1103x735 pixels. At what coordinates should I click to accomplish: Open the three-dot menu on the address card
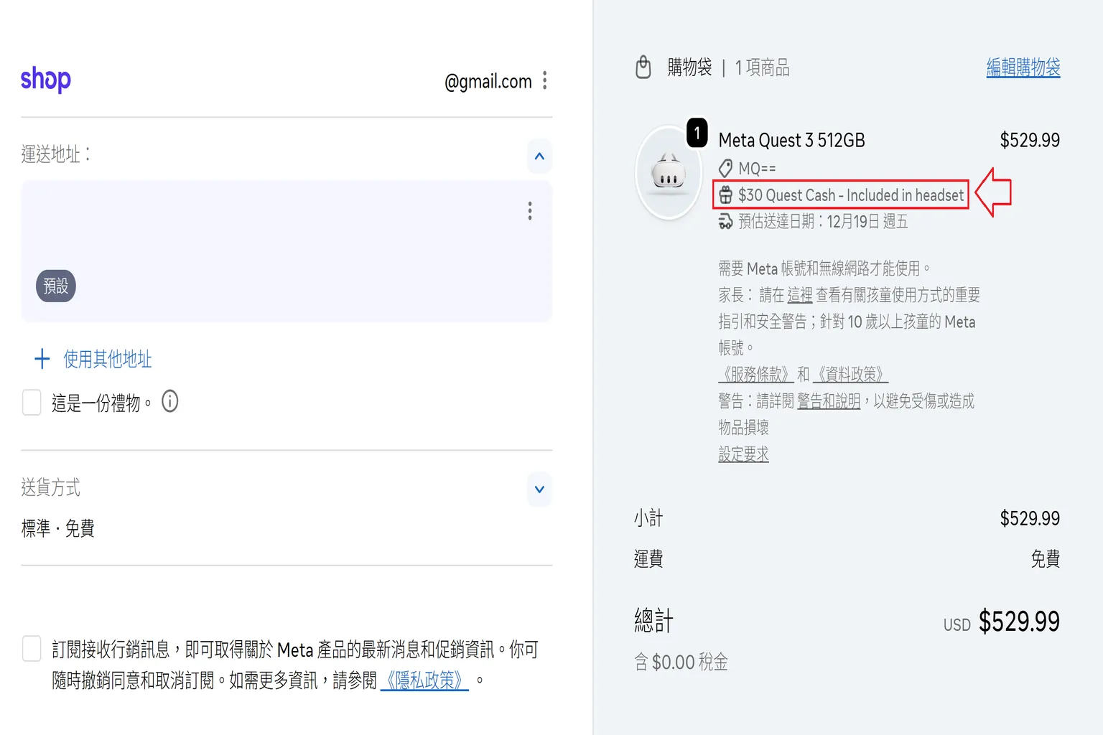tap(529, 211)
